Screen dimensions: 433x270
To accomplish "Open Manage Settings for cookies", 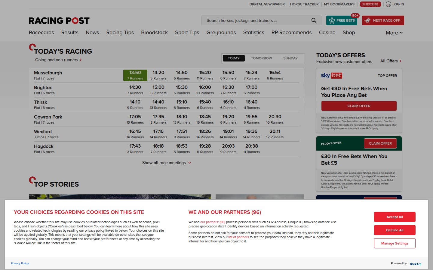I will (x=395, y=243).
